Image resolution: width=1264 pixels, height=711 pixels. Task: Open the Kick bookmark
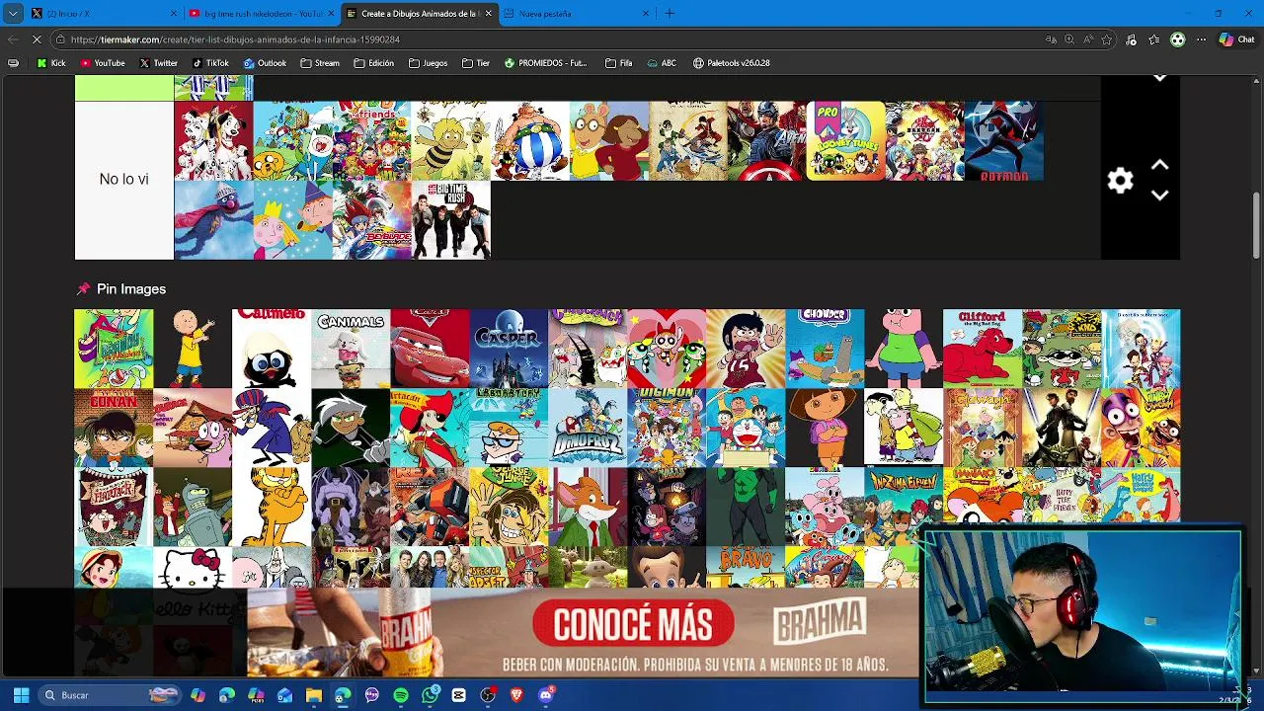tap(51, 63)
